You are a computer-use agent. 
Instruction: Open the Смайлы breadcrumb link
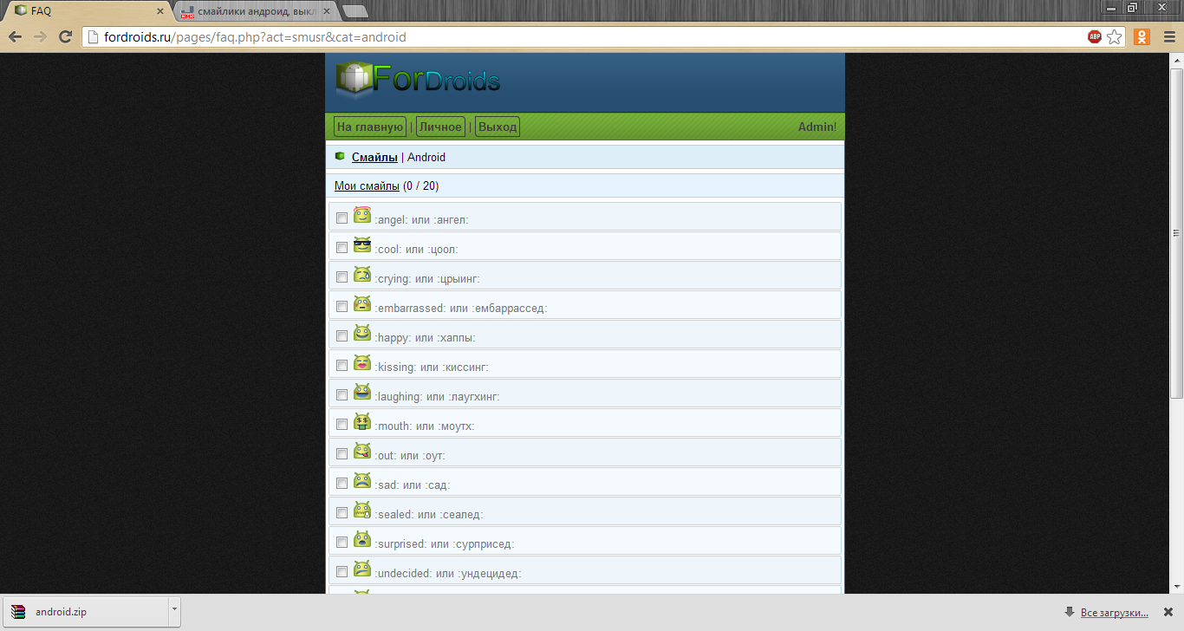374,157
